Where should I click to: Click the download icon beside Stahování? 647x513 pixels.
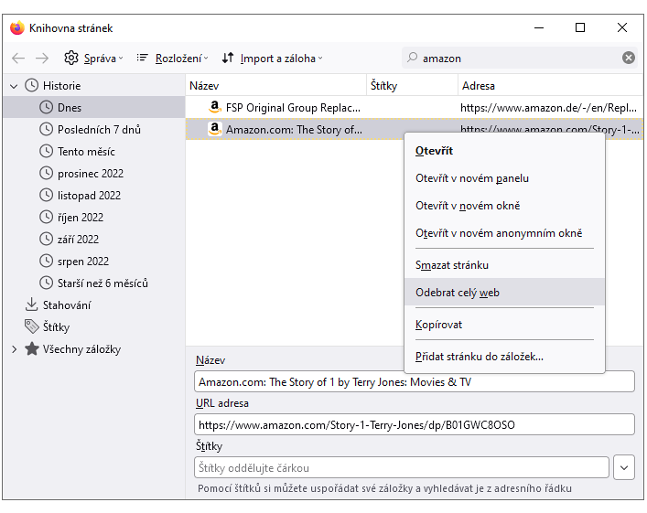[x=31, y=305]
